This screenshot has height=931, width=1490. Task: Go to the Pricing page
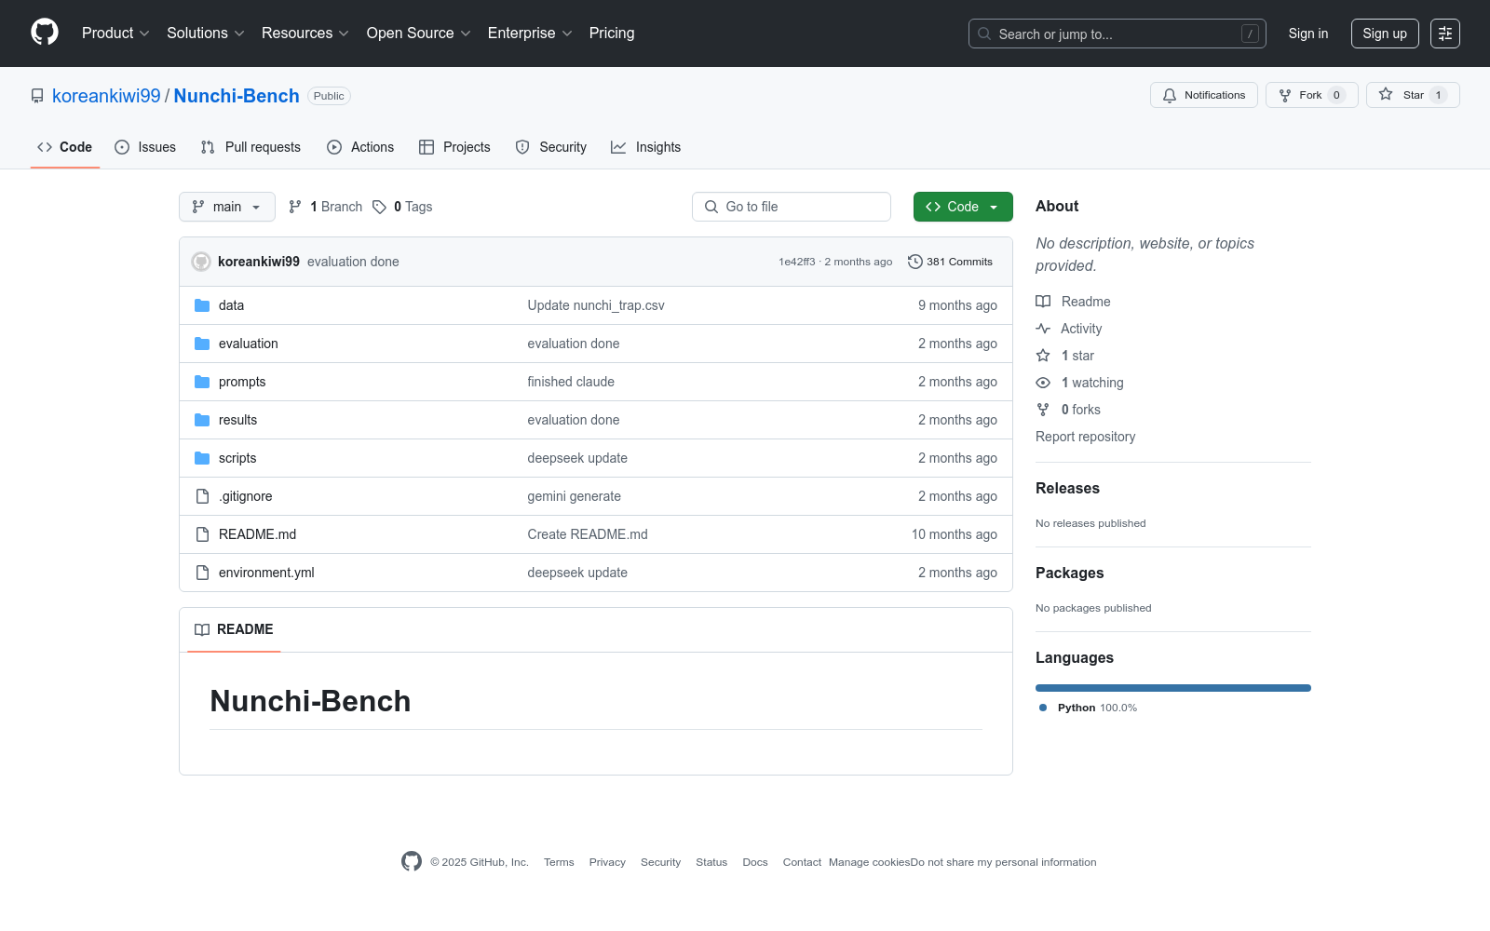[x=612, y=34]
